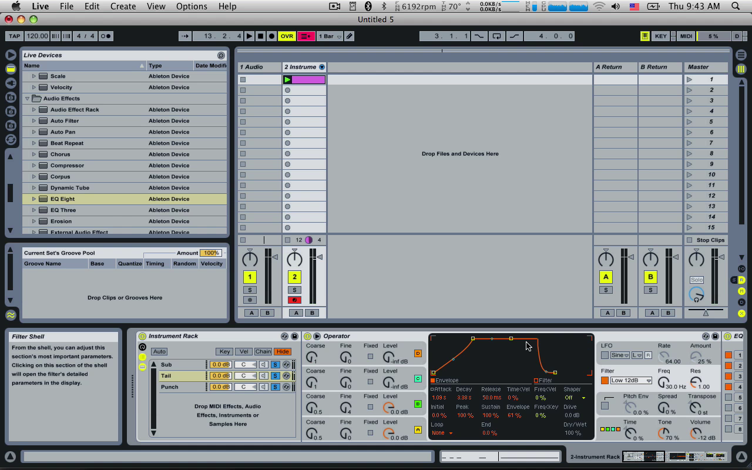Switch to Vel zone tab
Image resolution: width=752 pixels, height=470 pixels.
(244, 351)
